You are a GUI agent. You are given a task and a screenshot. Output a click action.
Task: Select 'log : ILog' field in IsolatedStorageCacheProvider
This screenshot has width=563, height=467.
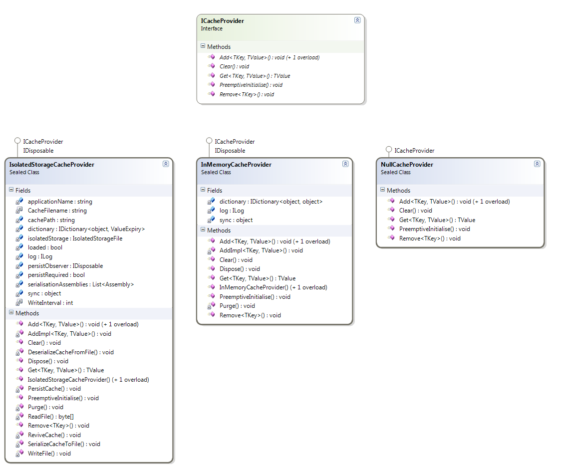40,256
